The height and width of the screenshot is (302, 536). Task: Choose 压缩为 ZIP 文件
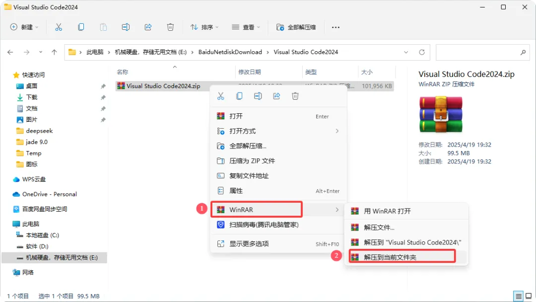(x=278, y=161)
